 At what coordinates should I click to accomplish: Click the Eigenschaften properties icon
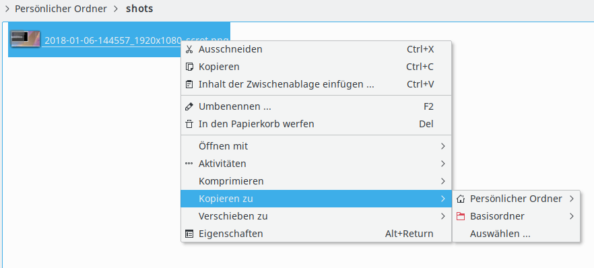[x=189, y=234]
